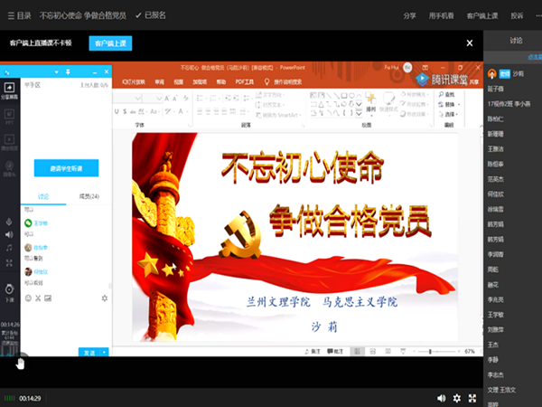Screen dimensions: 542x407
Task: Expand the send button dropdown arrow
Action: point(105,352)
